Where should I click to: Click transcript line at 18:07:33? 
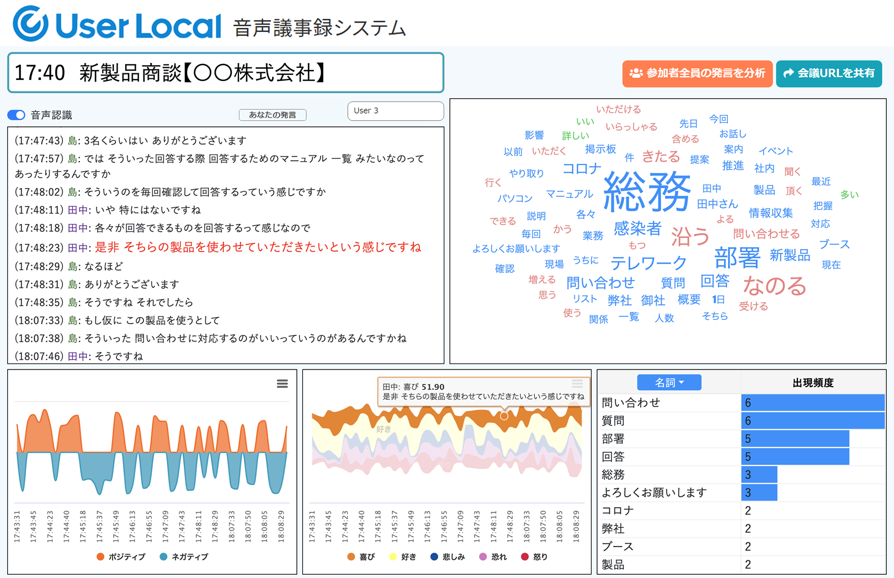tap(117, 320)
